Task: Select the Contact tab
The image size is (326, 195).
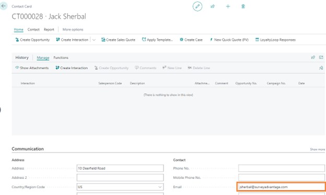Action: (33, 29)
